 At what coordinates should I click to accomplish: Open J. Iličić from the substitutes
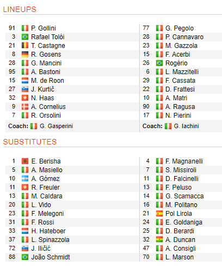(41, 249)
